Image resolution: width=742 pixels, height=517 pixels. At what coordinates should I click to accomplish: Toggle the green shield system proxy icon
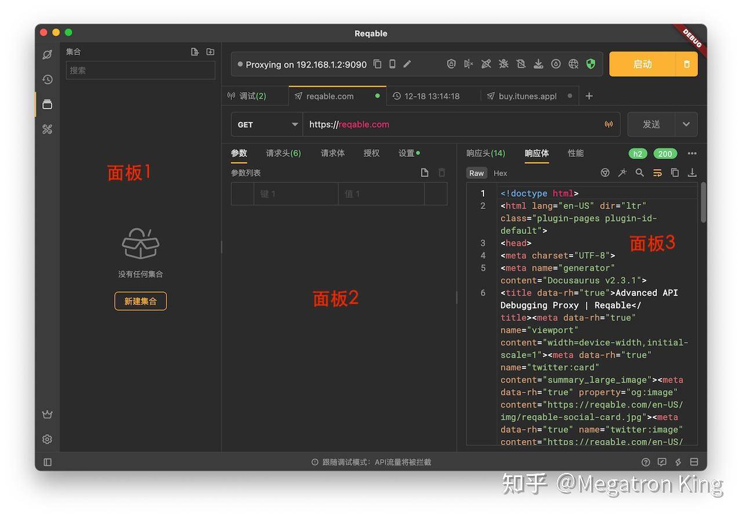coord(591,64)
